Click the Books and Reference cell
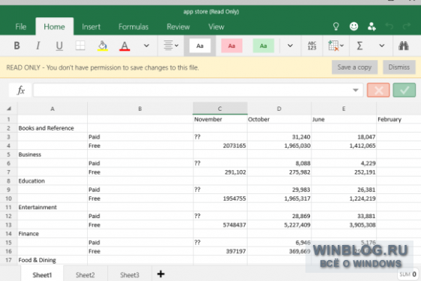421x281 pixels. [53, 128]
